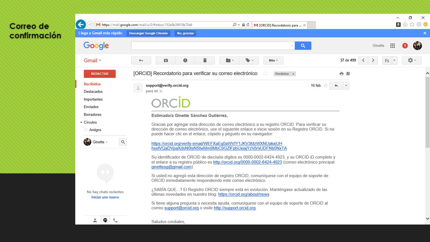Click the refresh icon in address bar
The width and height of the screenshot is (430, 242).
click(x=248, y=25)
